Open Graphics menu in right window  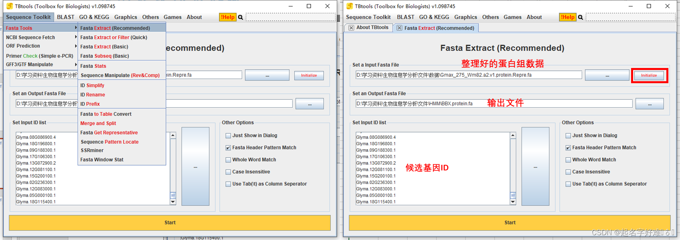[465, 17]
